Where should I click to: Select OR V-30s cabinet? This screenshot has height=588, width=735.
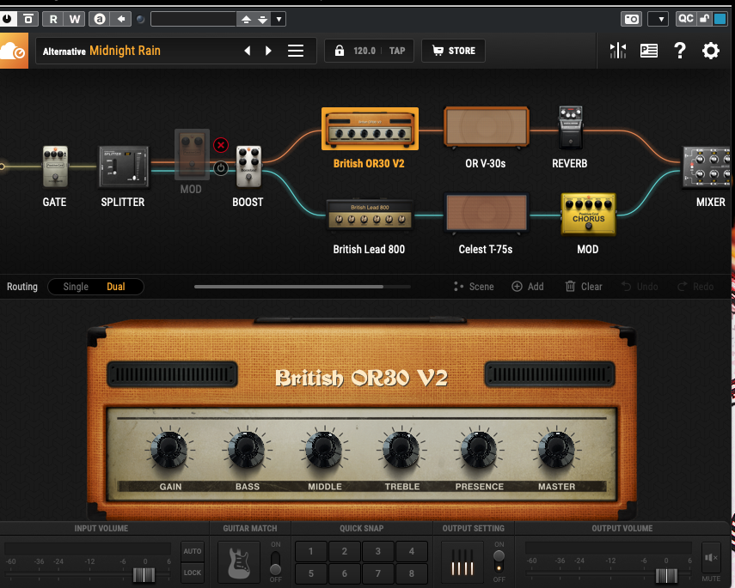tap(487, 127)
